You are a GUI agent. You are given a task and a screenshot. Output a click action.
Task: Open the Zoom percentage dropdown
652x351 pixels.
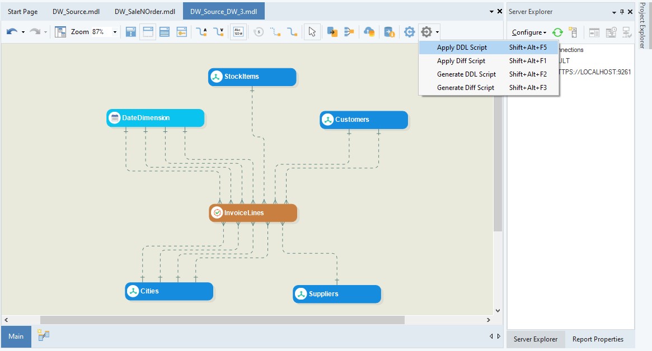click(x=115, y=32)
